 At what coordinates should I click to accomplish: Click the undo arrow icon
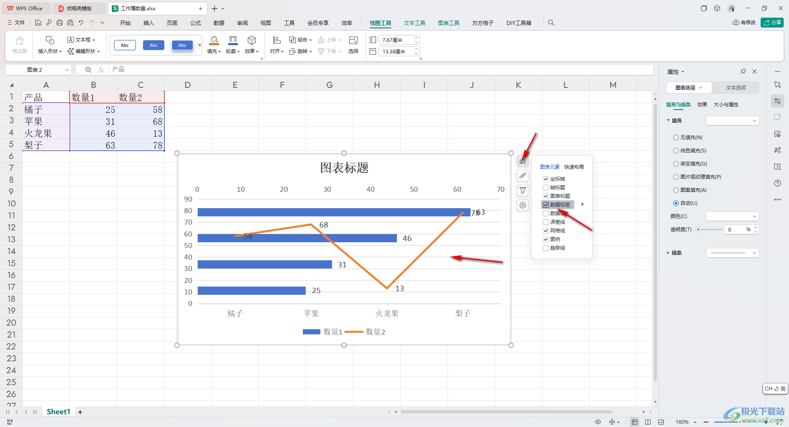(x=81, y=23)
